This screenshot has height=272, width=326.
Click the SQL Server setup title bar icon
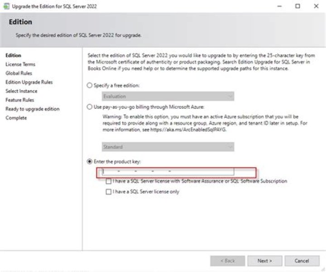(6, 6)
